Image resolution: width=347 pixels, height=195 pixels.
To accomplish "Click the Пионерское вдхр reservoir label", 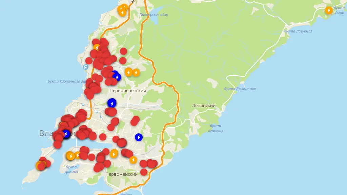I will pyautogui.click(x=154, y=15).
